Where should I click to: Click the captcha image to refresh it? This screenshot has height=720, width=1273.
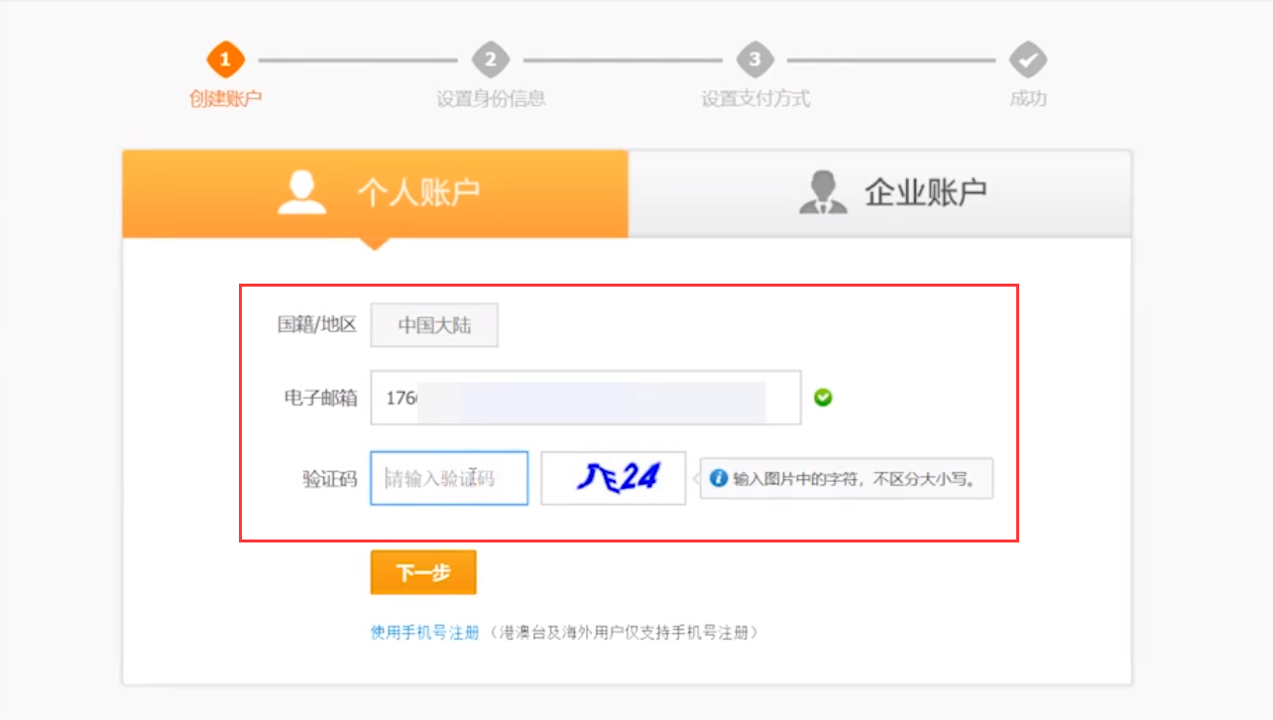pos(613,478)
